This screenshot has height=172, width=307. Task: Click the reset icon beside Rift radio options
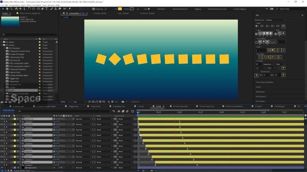pyautogui.click(x=283, y=26)
